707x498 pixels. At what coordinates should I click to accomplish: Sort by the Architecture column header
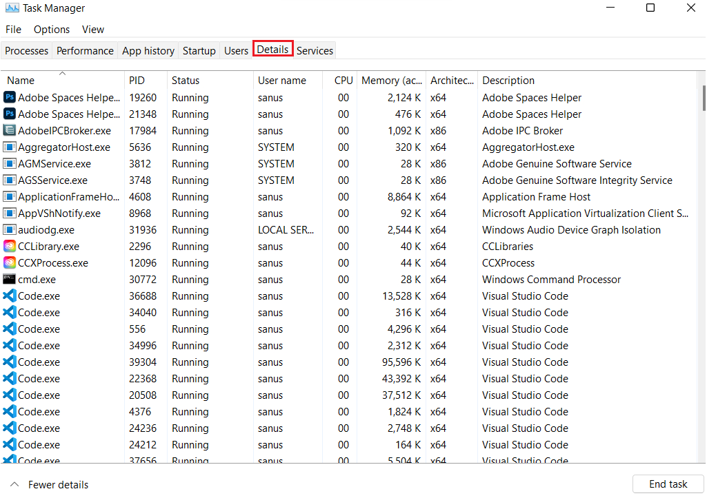coord(452,80)
